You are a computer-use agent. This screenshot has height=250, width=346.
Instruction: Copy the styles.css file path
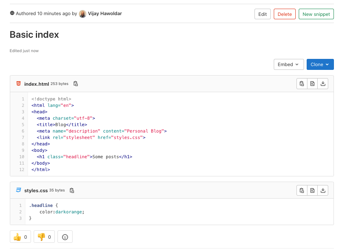[72, 190]
